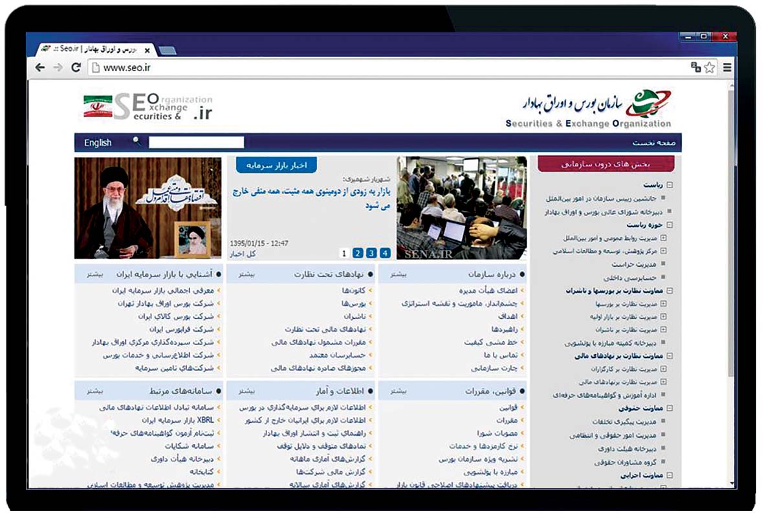This screenshot has height=518, width=764.
Task: Click the browser back arrow
Action: coord(40,67)
